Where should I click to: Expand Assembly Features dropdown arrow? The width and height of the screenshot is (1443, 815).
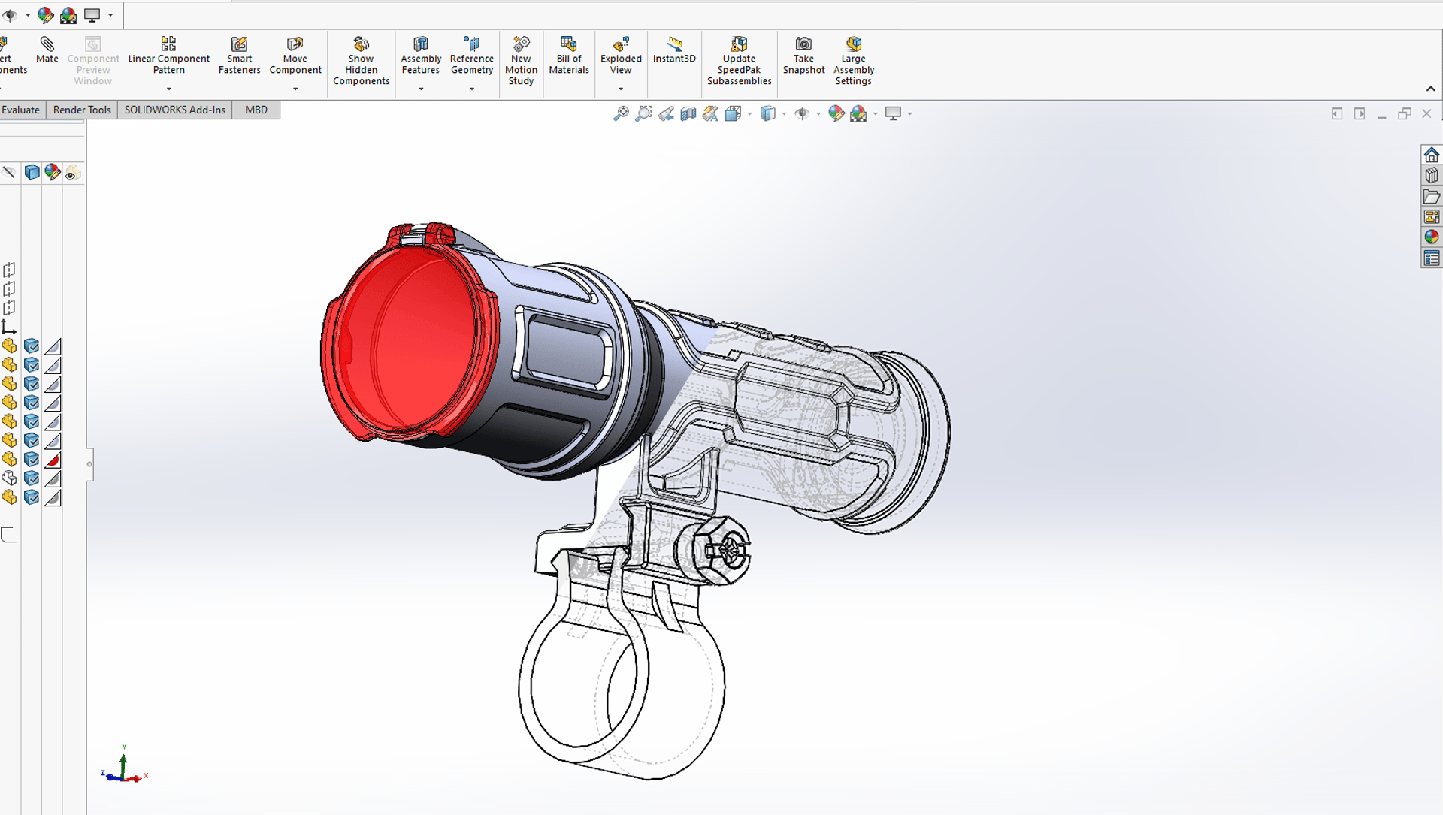coord(421,89)
